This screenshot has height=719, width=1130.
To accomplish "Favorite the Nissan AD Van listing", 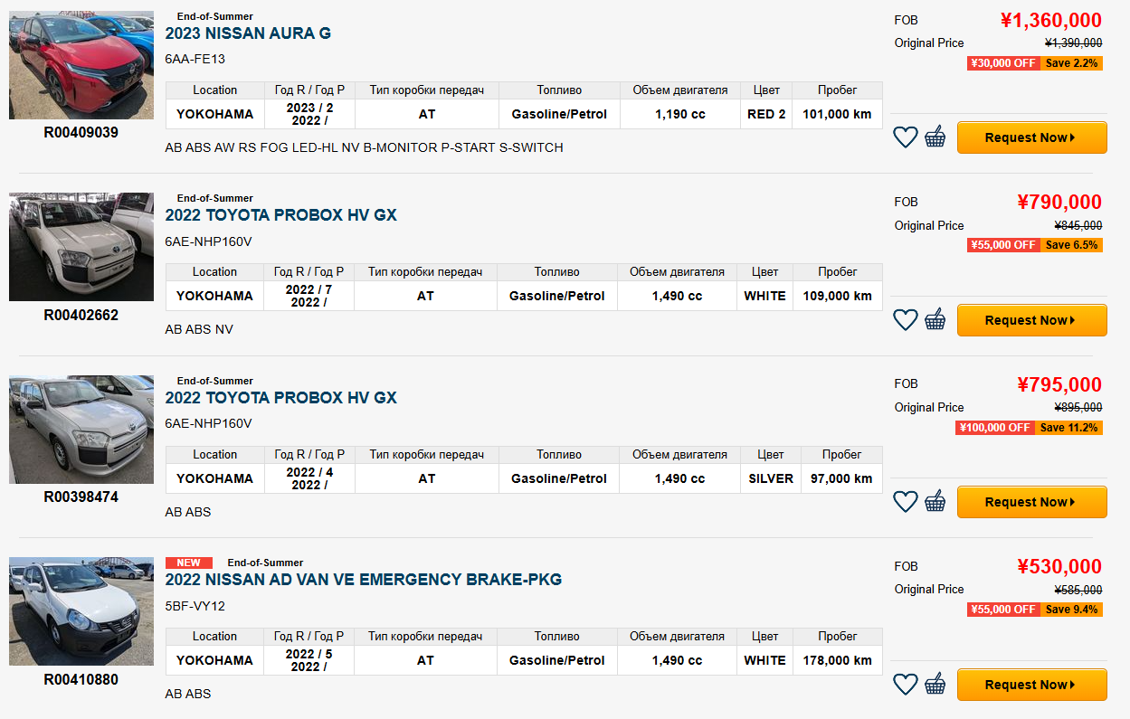I will click(905, 685).
